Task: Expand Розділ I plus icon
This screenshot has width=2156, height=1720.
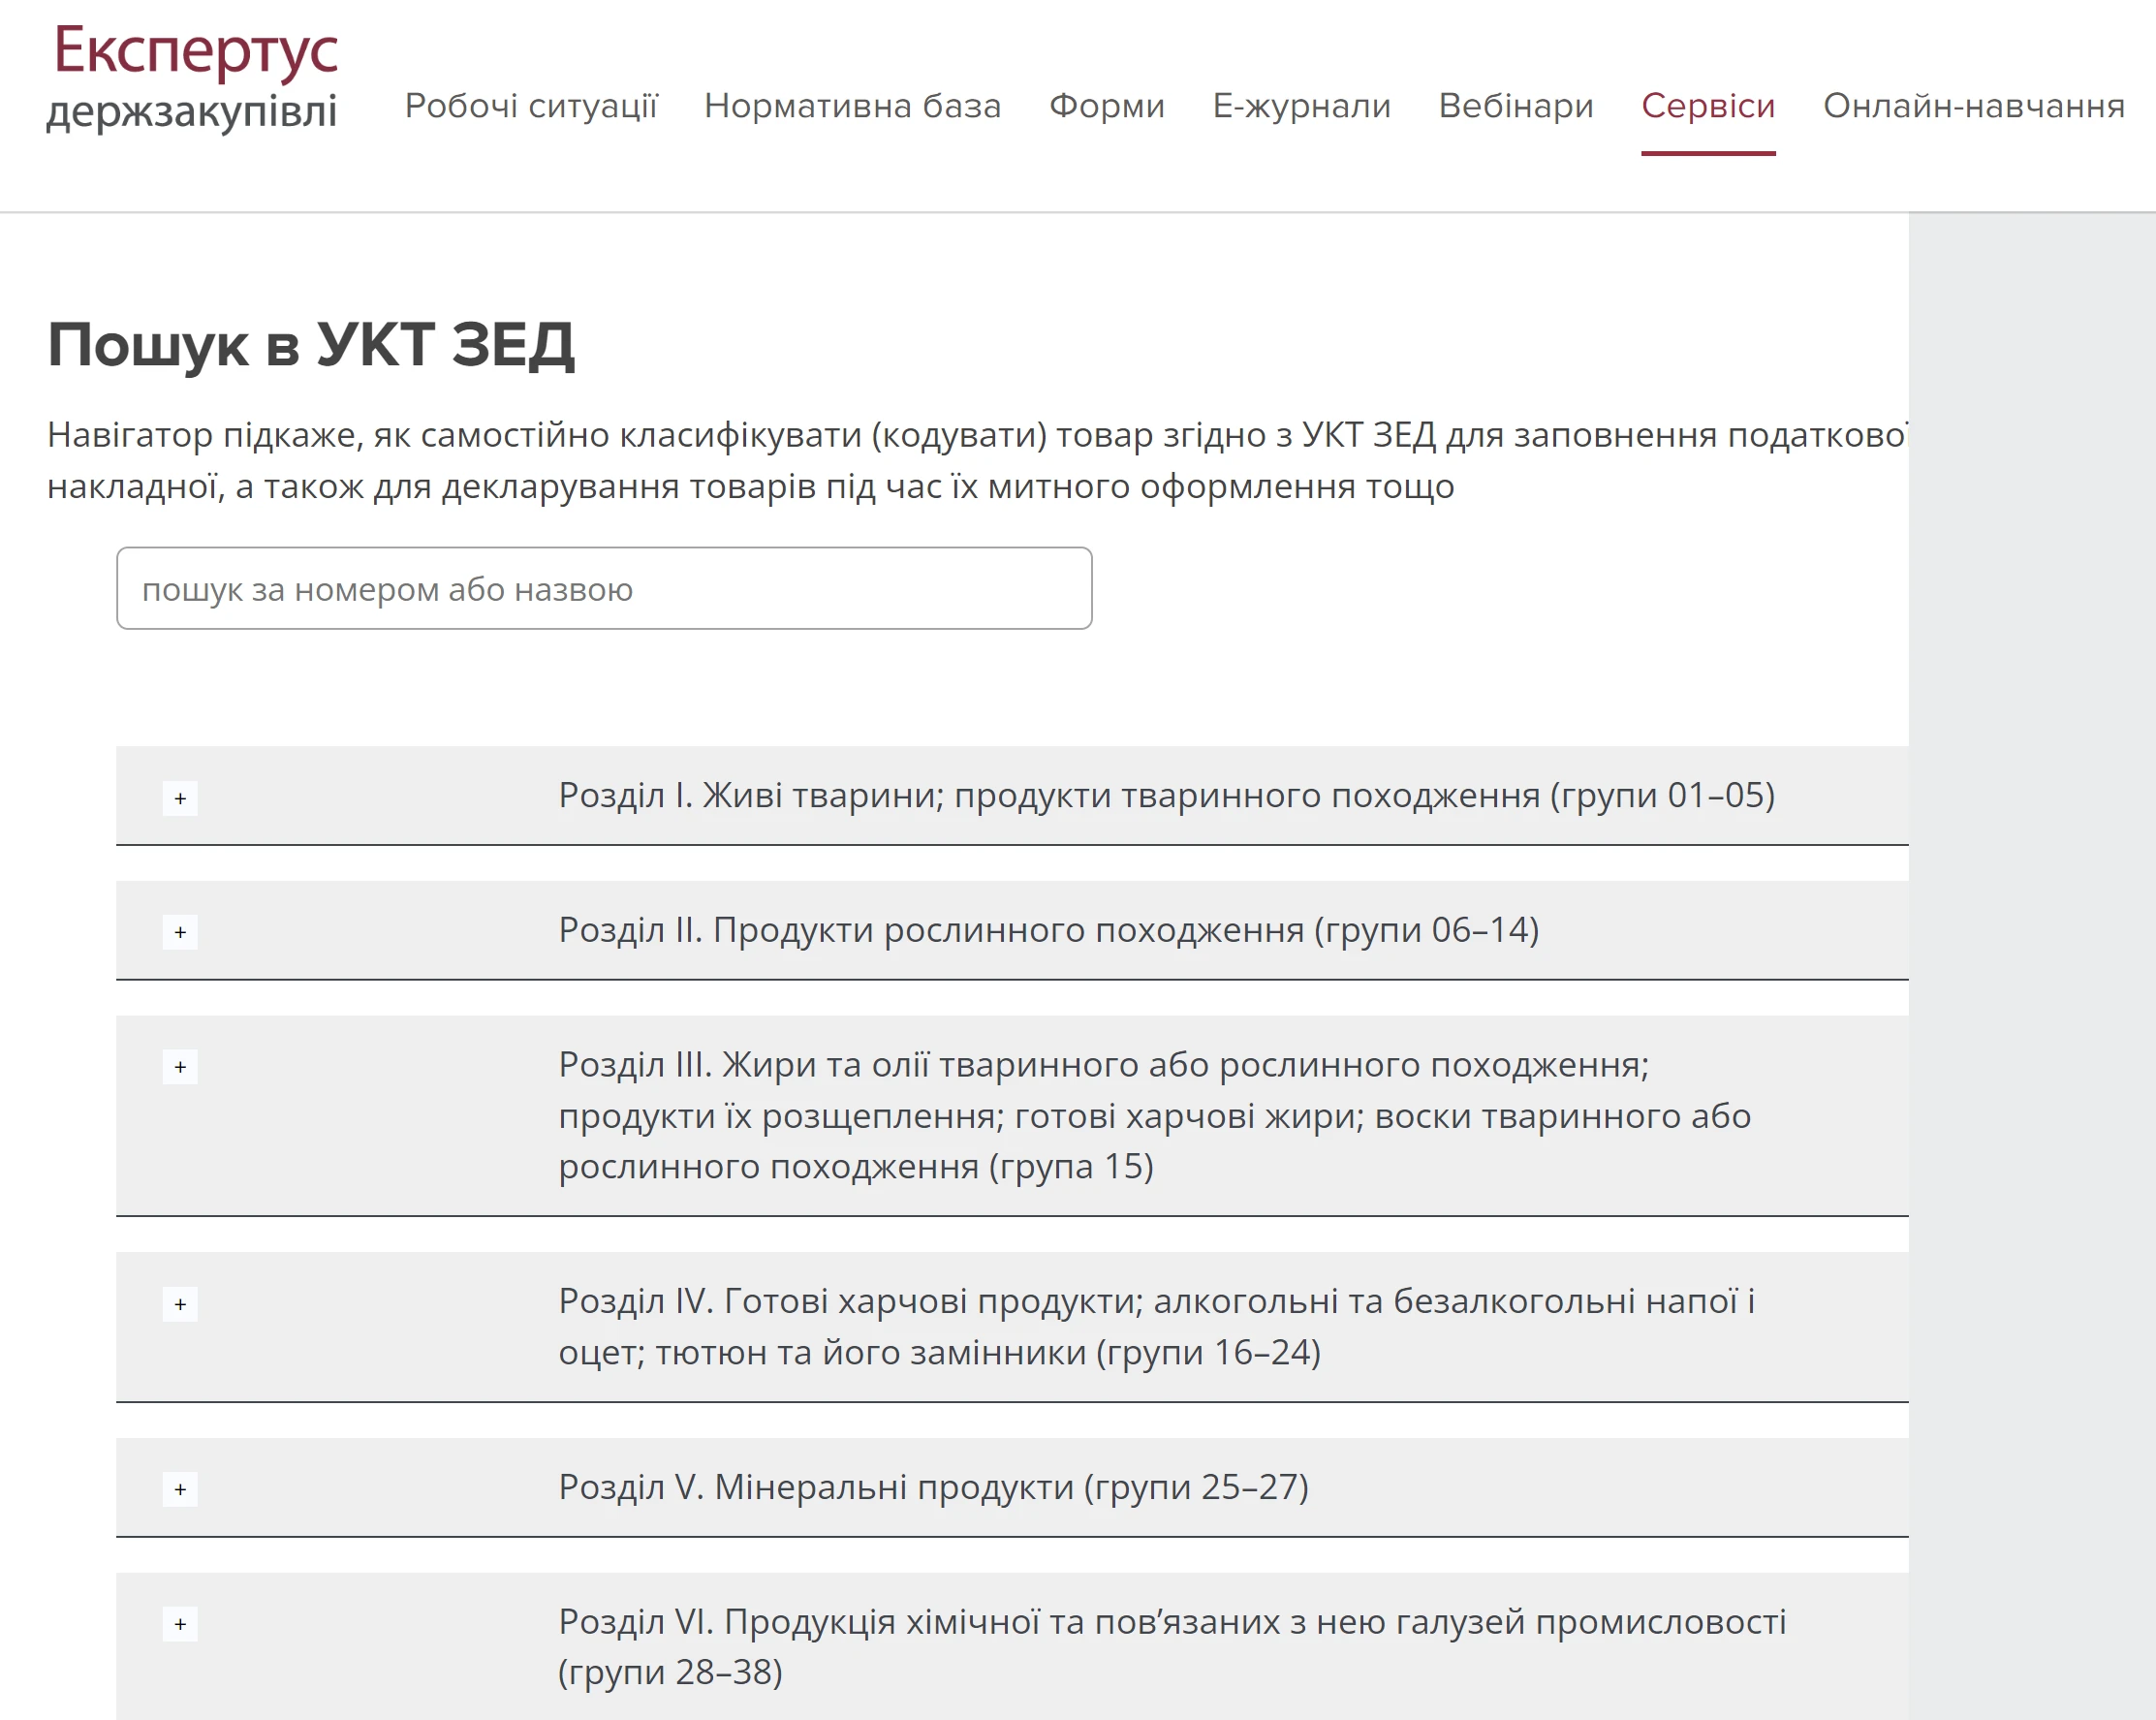Action: (180, 798)
